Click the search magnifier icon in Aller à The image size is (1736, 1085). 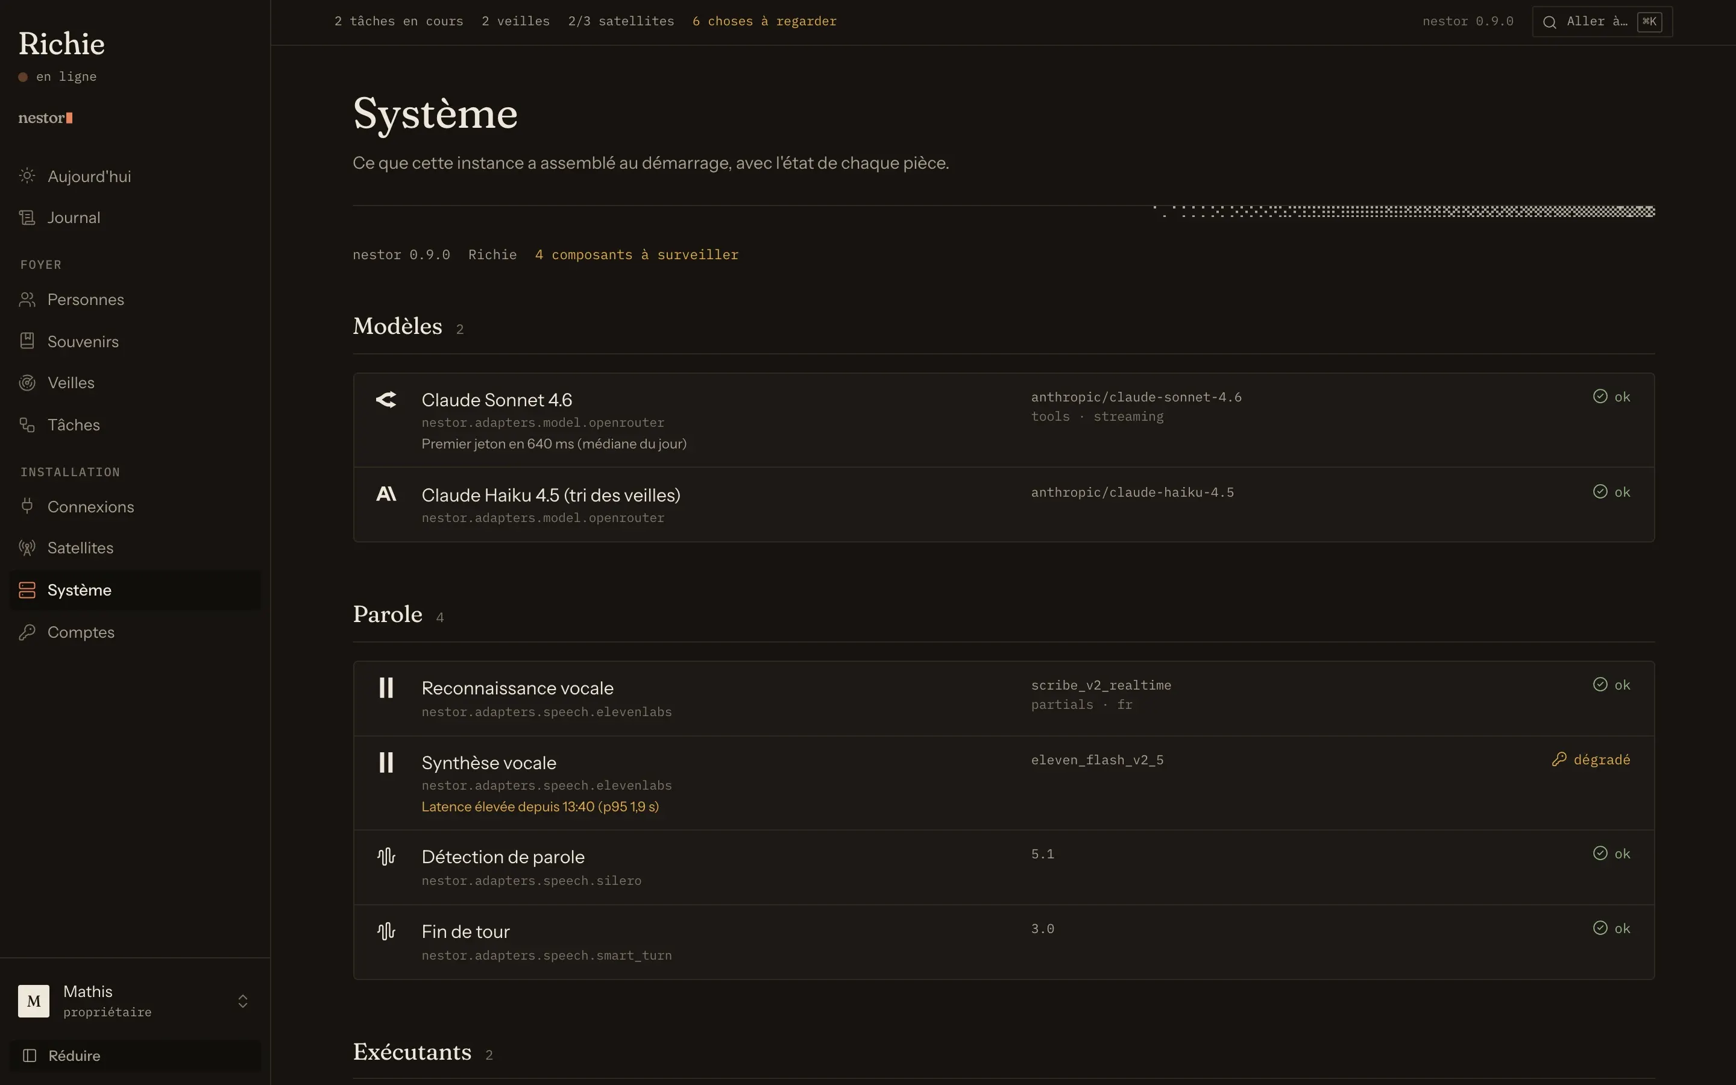click(x=1550, y=22)
